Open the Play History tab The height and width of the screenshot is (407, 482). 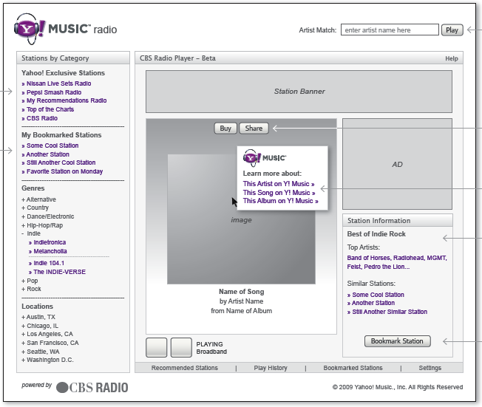pos(271,368)
